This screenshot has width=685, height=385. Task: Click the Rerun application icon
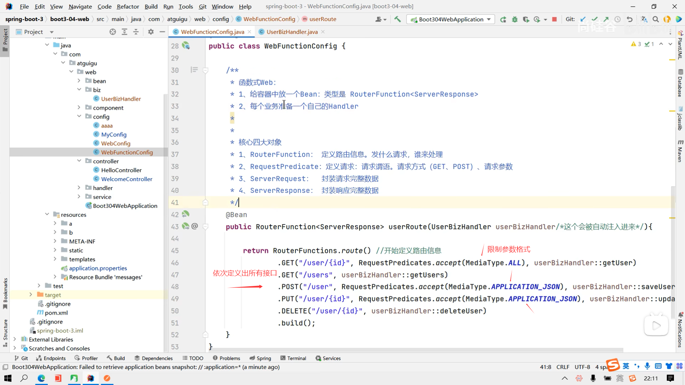pyautogui.click(x=503, y=19)
